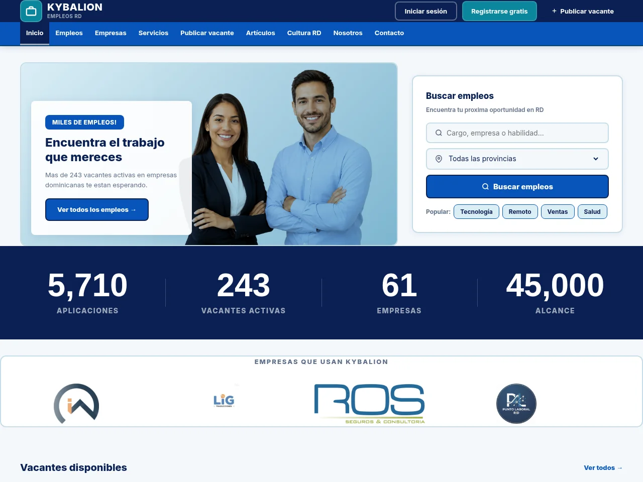Click the 243 Vacantes Activas statistic

[x=244, y=292]
